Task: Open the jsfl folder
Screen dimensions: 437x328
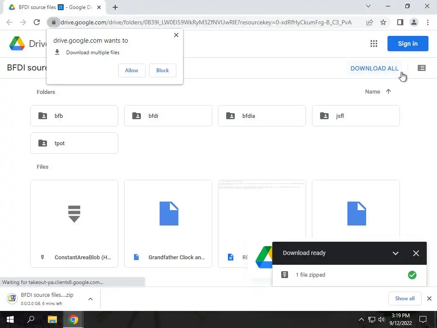Action: [x=356, y=116]
